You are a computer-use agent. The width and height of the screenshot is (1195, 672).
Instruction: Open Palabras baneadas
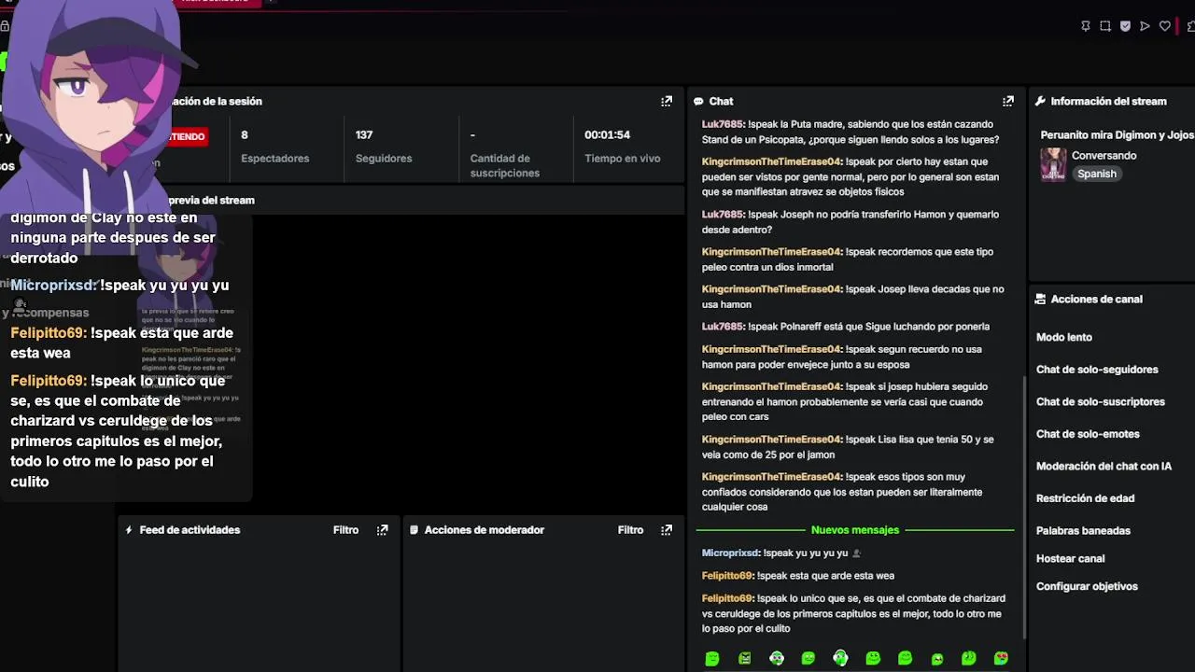coord(1083,531)
